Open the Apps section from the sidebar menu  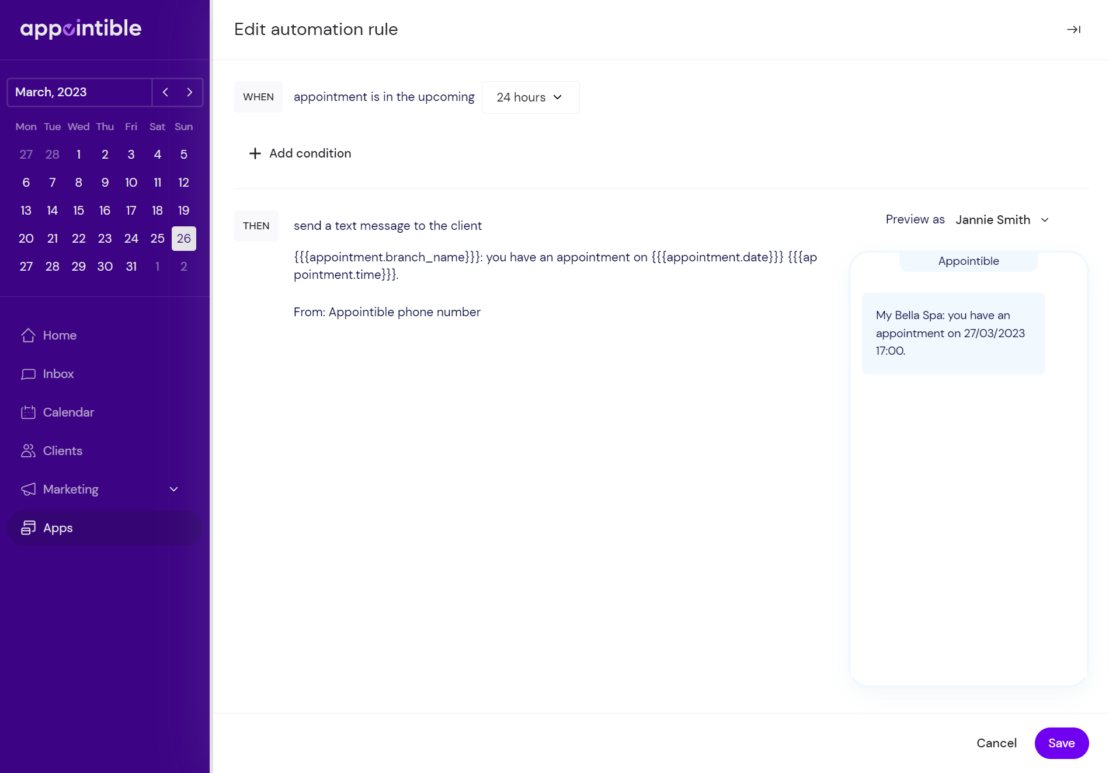[x=58, y=527]
